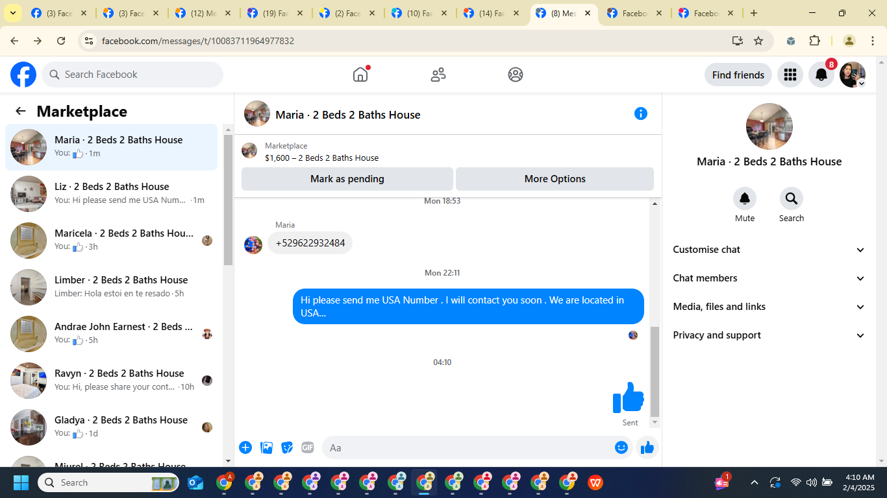Open a new browser tab
The width and height of the screenshot is (887, 498).
point(753,13)
